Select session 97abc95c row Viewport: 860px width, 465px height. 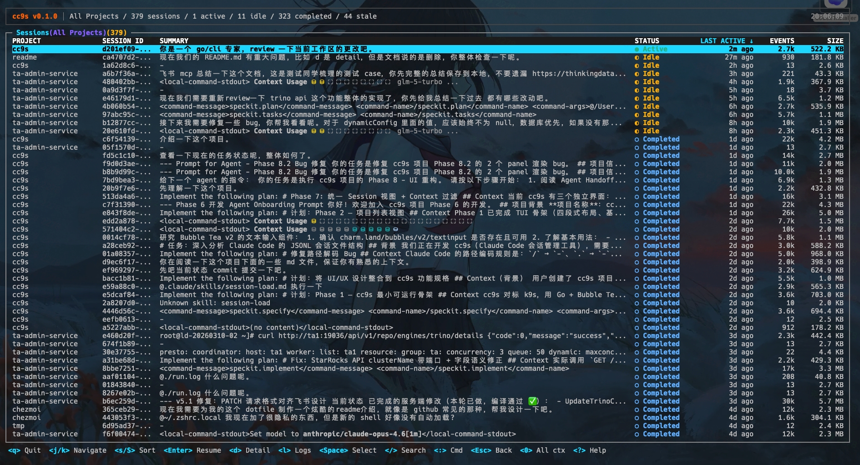pos(428,115)
